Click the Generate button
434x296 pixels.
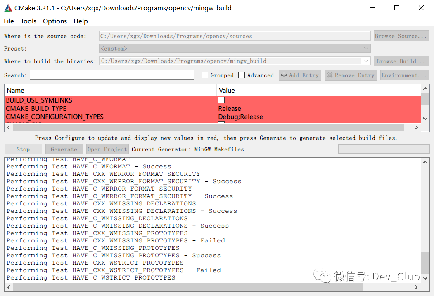(x=64, y=149)
